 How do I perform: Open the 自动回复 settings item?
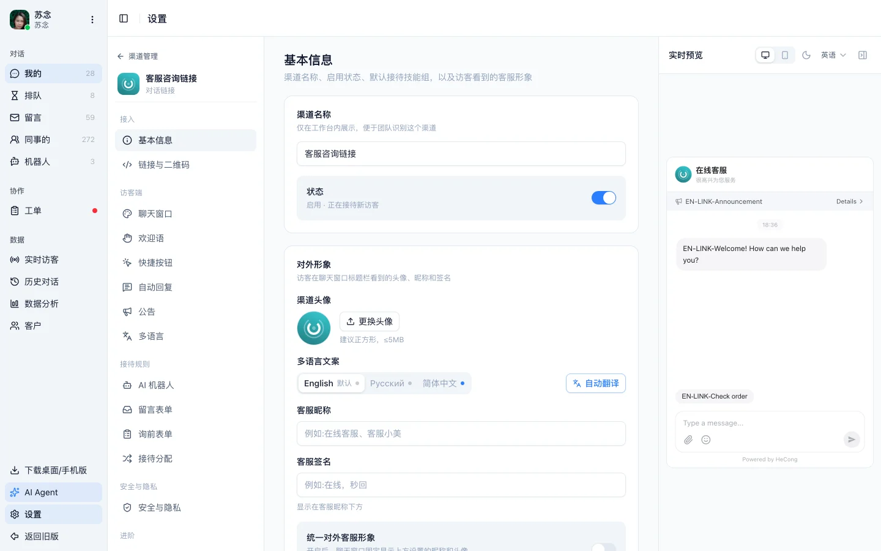pos(185,287)
